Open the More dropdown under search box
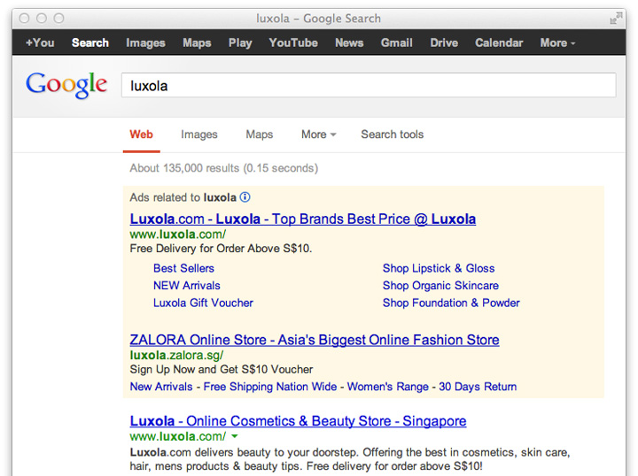This screenshot has width=638, height=476. [318, 134]
